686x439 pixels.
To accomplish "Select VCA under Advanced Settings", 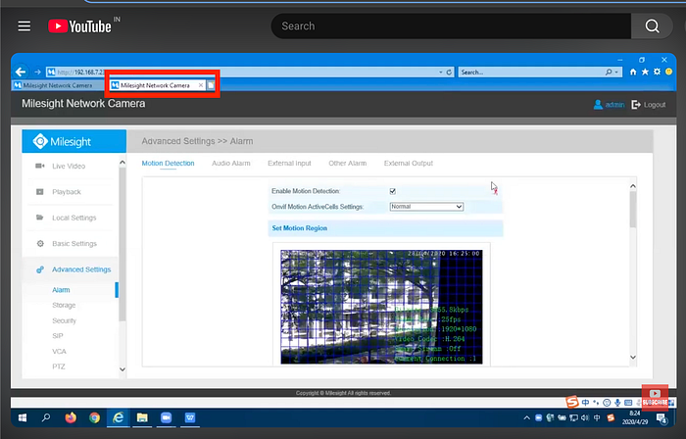I will (59, 351).
